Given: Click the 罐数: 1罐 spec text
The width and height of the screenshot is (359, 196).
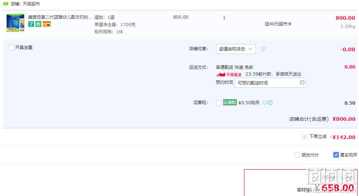Looking at the screenshot, I should pyautogui.click(x=104, y=18).
